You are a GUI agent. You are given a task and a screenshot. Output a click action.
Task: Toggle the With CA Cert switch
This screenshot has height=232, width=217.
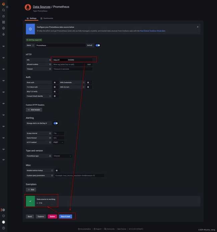[88, 87]
